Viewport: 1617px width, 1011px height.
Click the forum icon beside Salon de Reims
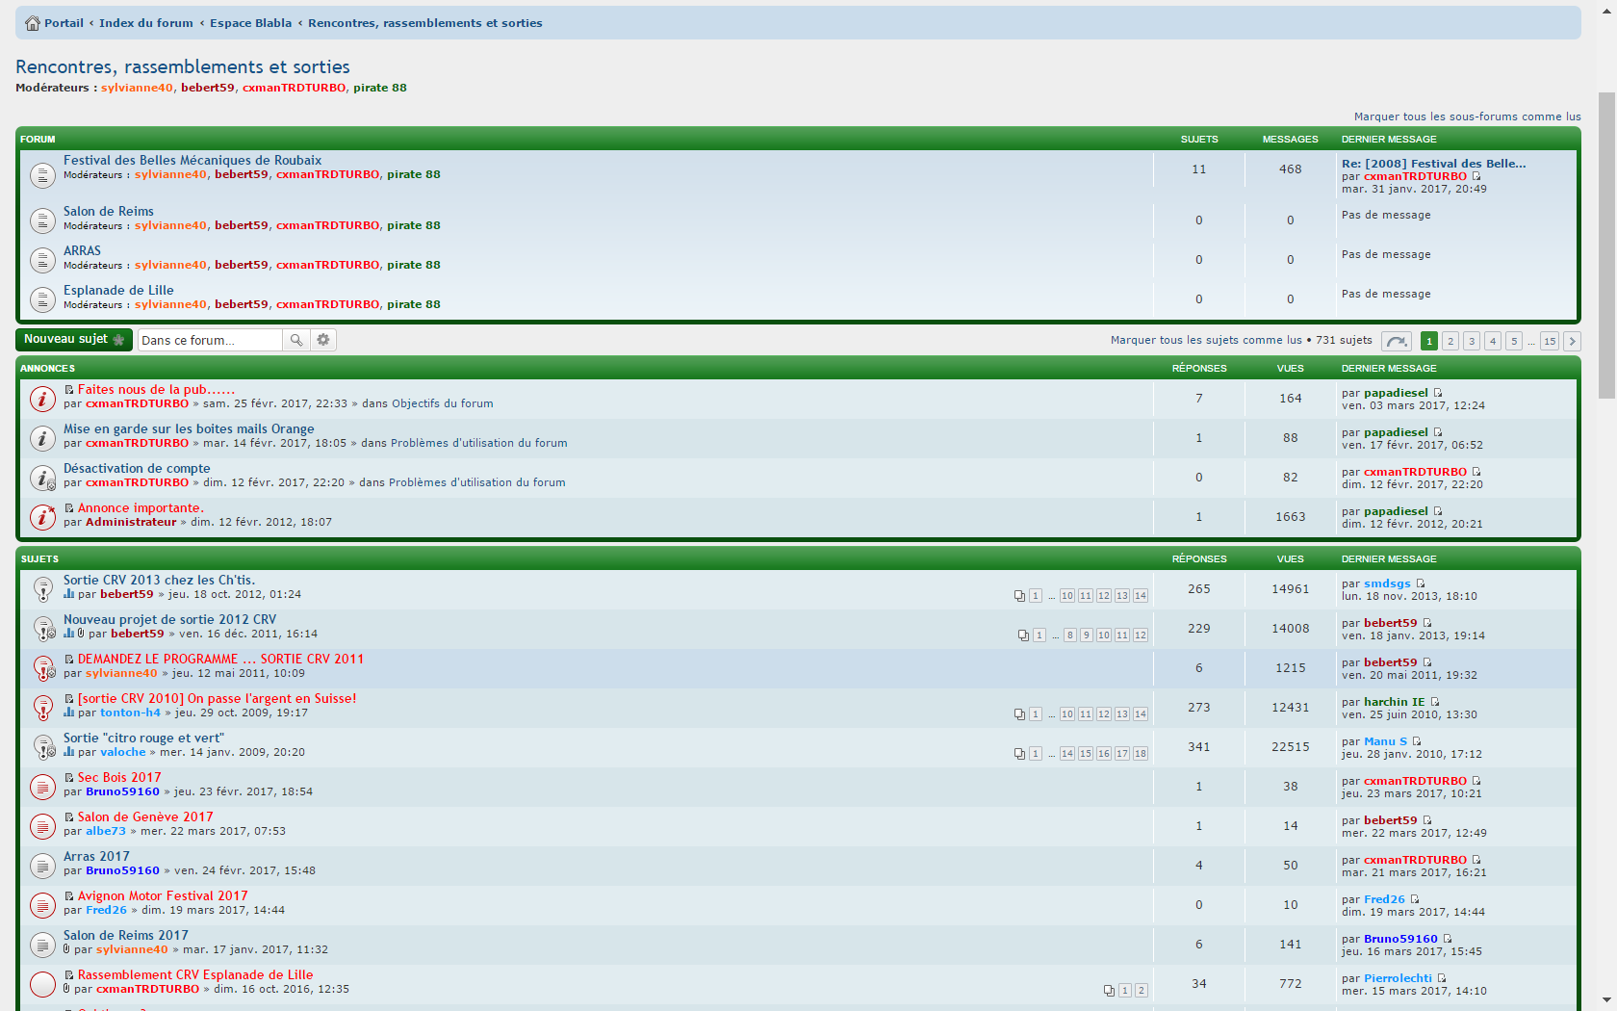pyautogui.click(x=42, y=220)
